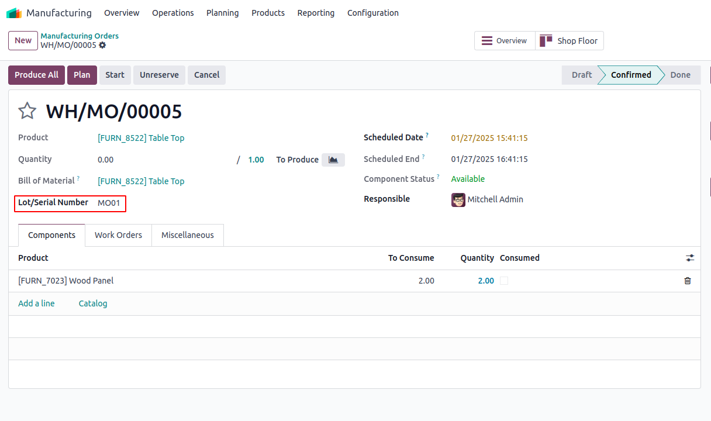The image size is (711, 421).
Task: Click the forecast chart icon near To Produce
Action: [333, 160]
